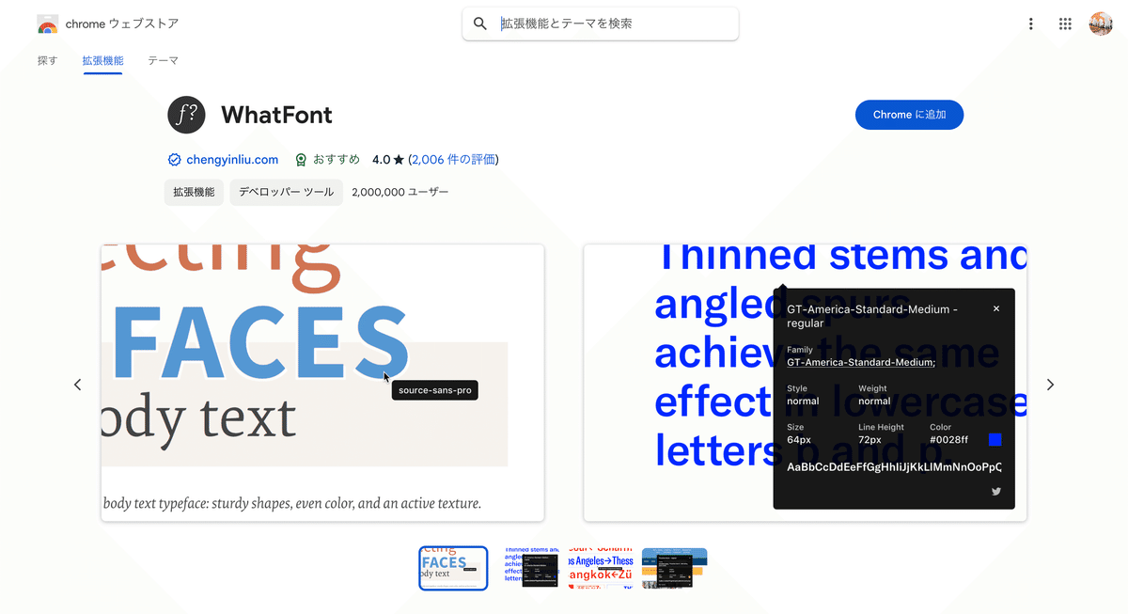Viewport: 1128px width, 614px height.
Task: Open the chengyinliu.com publisher link
Action: pos(232,160)
